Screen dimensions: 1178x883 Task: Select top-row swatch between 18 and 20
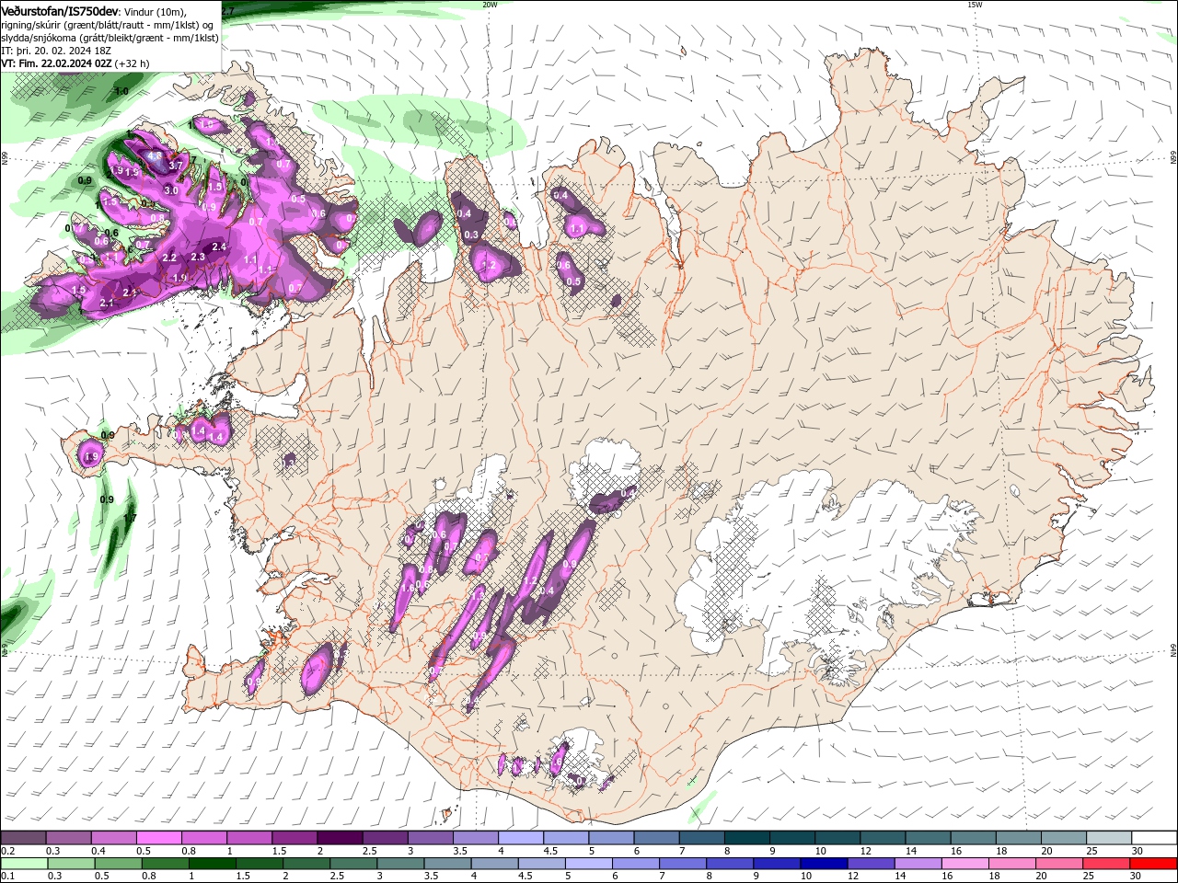1019,838
